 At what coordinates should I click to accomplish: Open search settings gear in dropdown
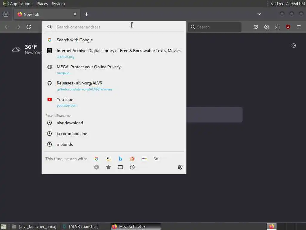point(180,167)
